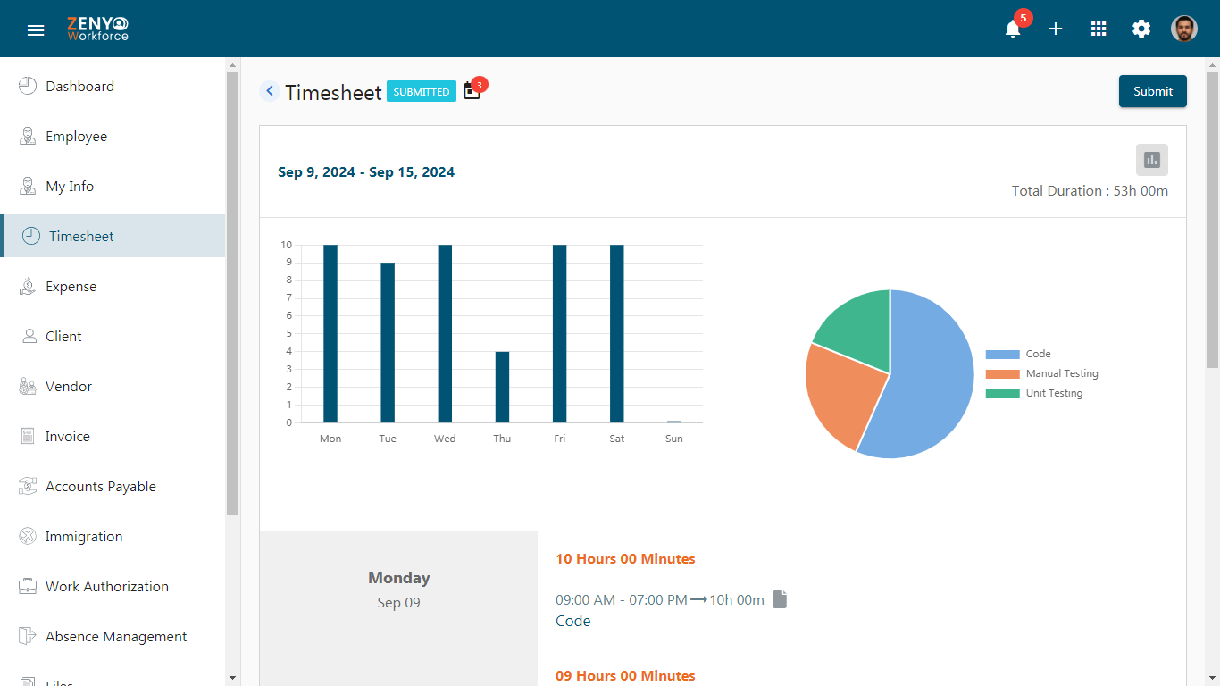Click the page scrollbar down arrow

1212,678
